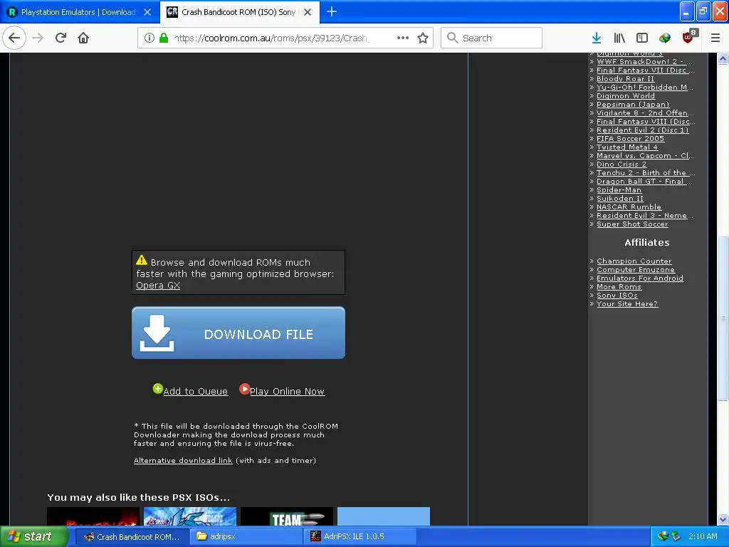Open Super Shot Soccer link
Screen dimensions: 729x547
[632, 224]
